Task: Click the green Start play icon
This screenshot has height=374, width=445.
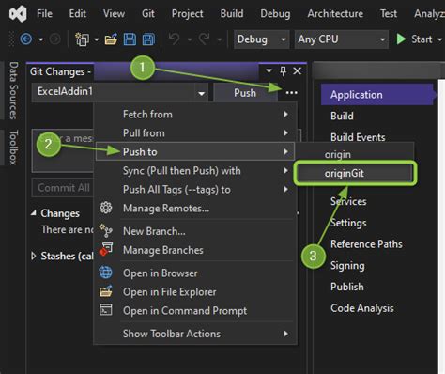Action: tap(401, 39)
